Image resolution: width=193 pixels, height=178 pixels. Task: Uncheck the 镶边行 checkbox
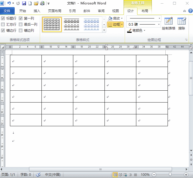[x=3, y=30]
